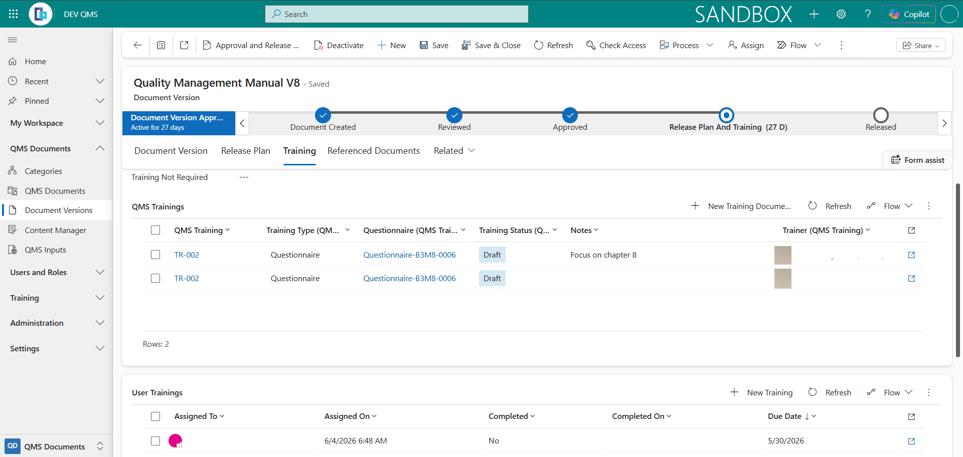The width and height of the screenshot is (963, 457).
Task: Select the Reviewed stage marker
Action: coord(454,116)
